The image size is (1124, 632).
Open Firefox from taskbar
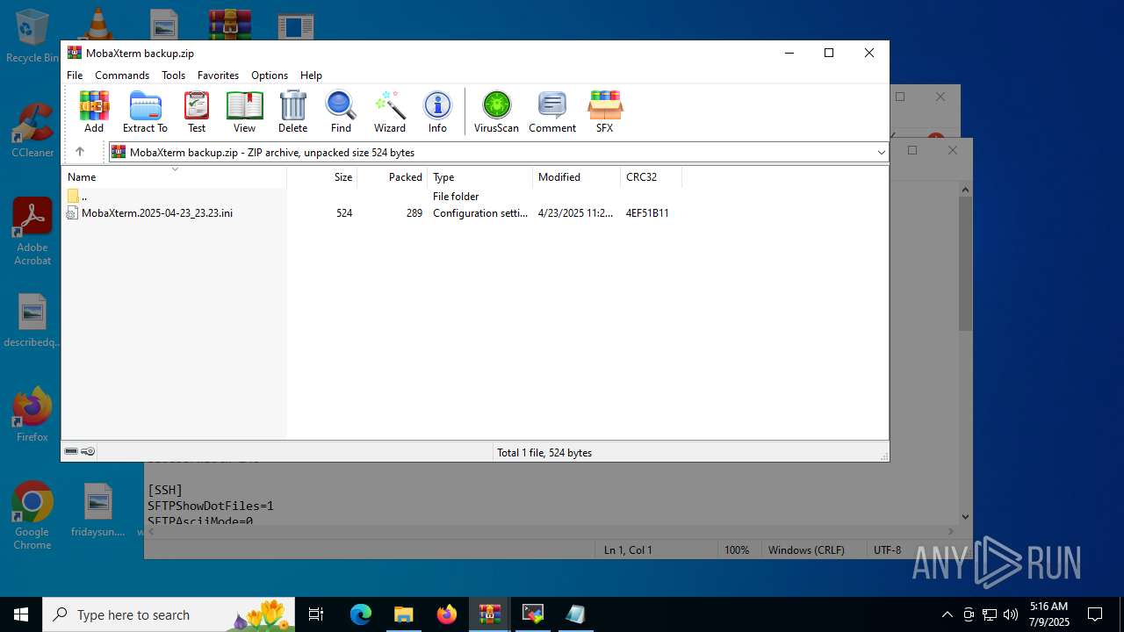447,614
